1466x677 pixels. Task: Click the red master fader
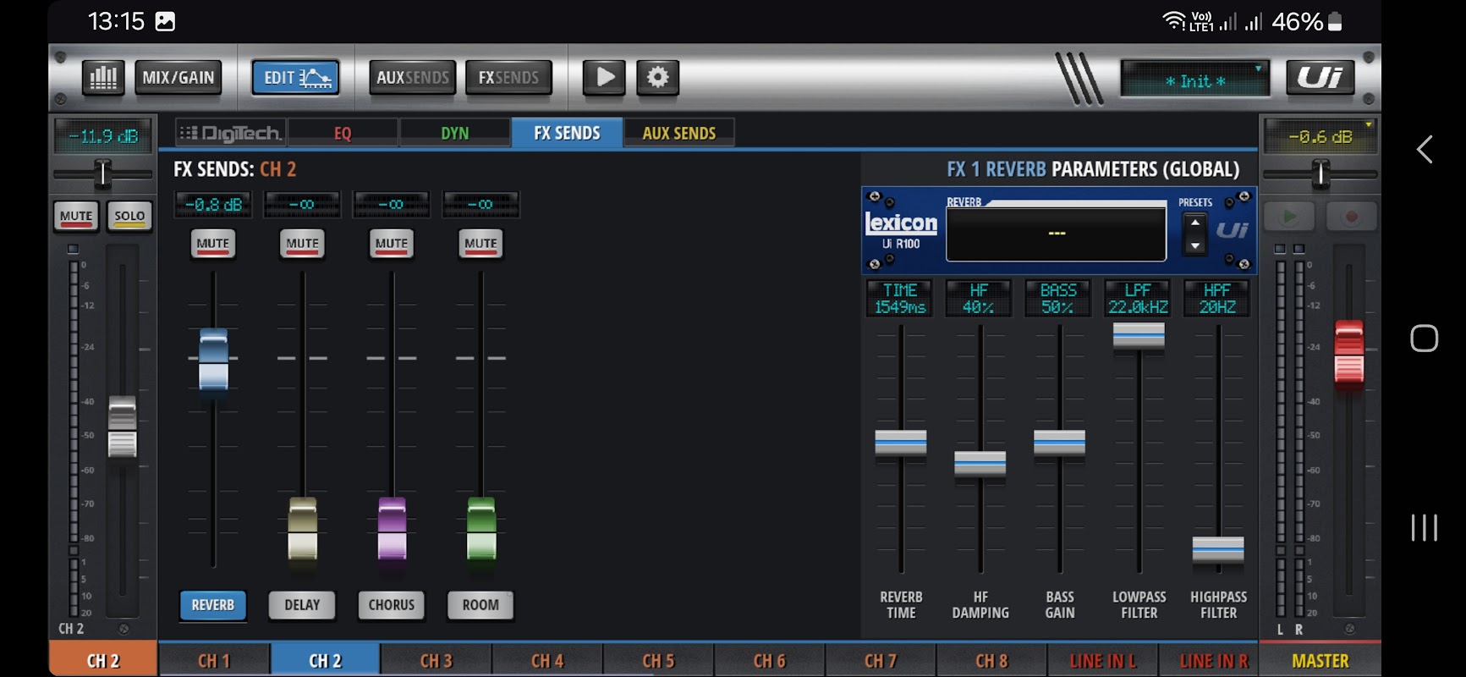pos(1349,353)
